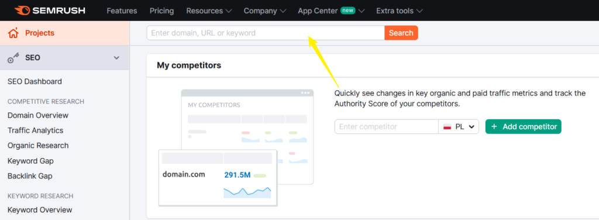This screenshot has width=599, height=220.
Task: Click the domain.com text in the illustration
Action: coord(184,174)
